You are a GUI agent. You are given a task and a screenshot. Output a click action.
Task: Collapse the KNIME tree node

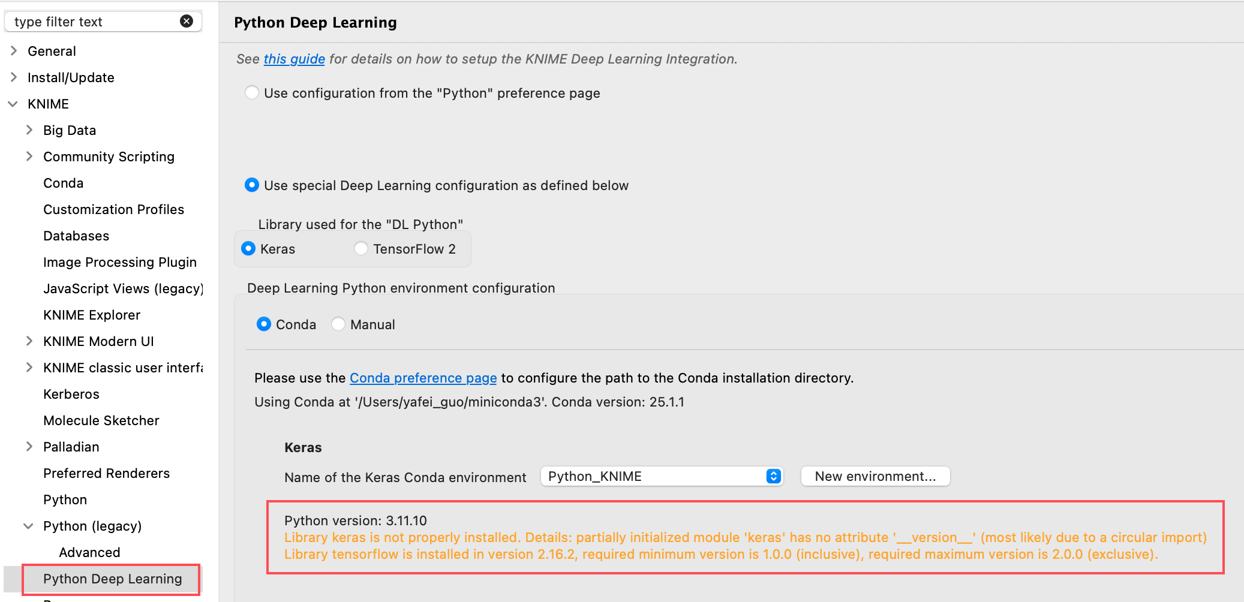coord(13,104)
